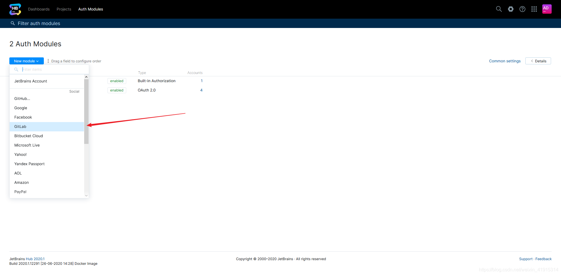Open the help question mark icon

click(522, 9)
